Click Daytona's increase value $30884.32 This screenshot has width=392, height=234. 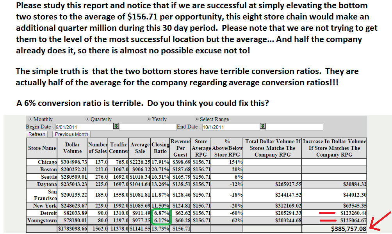[x=334, y=185]
